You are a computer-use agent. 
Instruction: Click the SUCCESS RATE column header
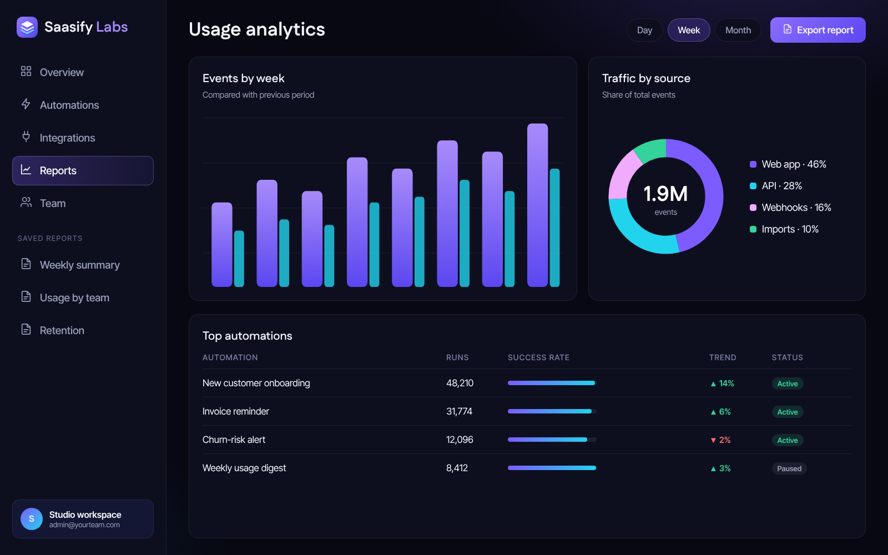(x=539, y=357)
